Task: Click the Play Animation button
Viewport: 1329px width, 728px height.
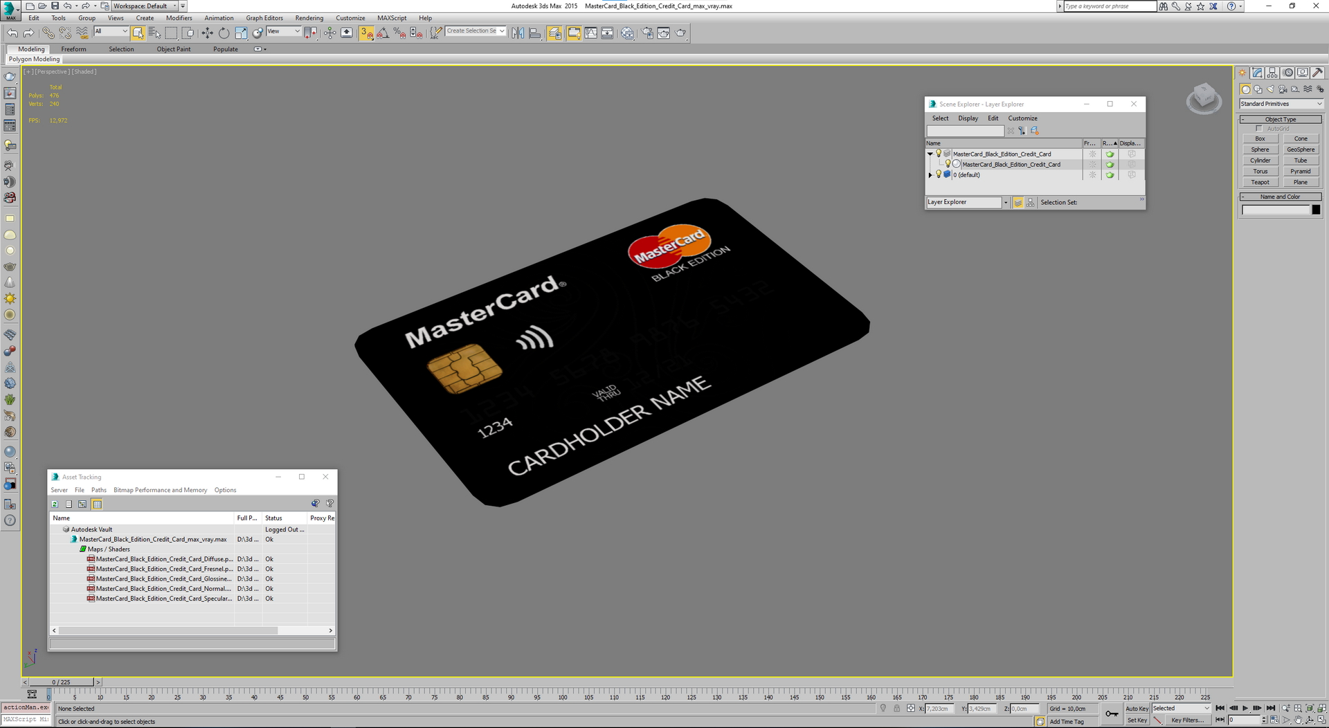Action: [1245, 708]
